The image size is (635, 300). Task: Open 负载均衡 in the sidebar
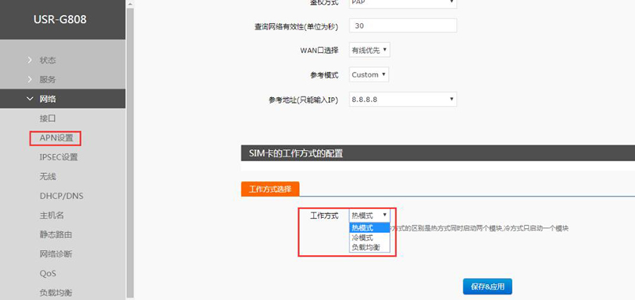pyautogui.click(x=56, y=292)
